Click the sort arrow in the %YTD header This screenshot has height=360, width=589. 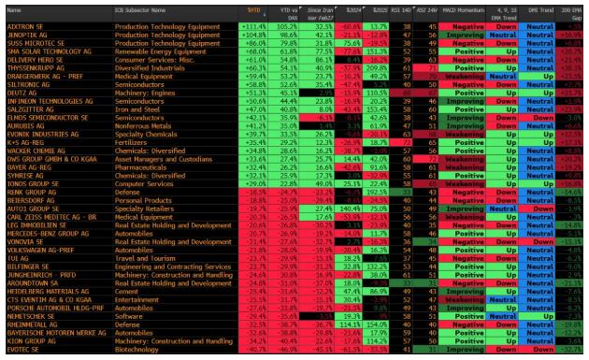point(264,15)
